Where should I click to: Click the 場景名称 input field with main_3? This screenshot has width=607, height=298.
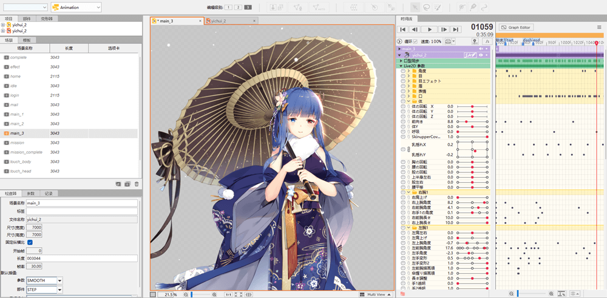point(82,203)
